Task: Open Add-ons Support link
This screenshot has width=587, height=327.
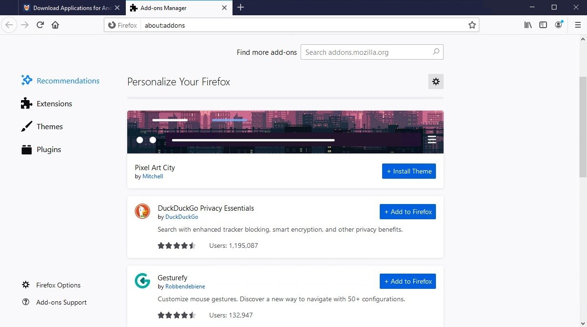Action: point(54,302)
